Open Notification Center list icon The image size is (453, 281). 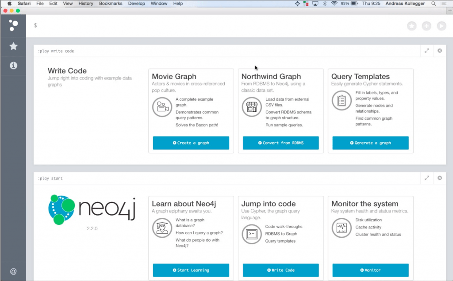tap(443, 4)
